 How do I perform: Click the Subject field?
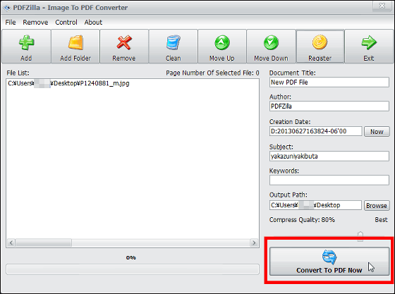pyautogui.click(x=329, y=157)
